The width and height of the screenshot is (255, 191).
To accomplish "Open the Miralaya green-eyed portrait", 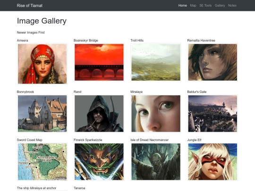I will 156,114.
